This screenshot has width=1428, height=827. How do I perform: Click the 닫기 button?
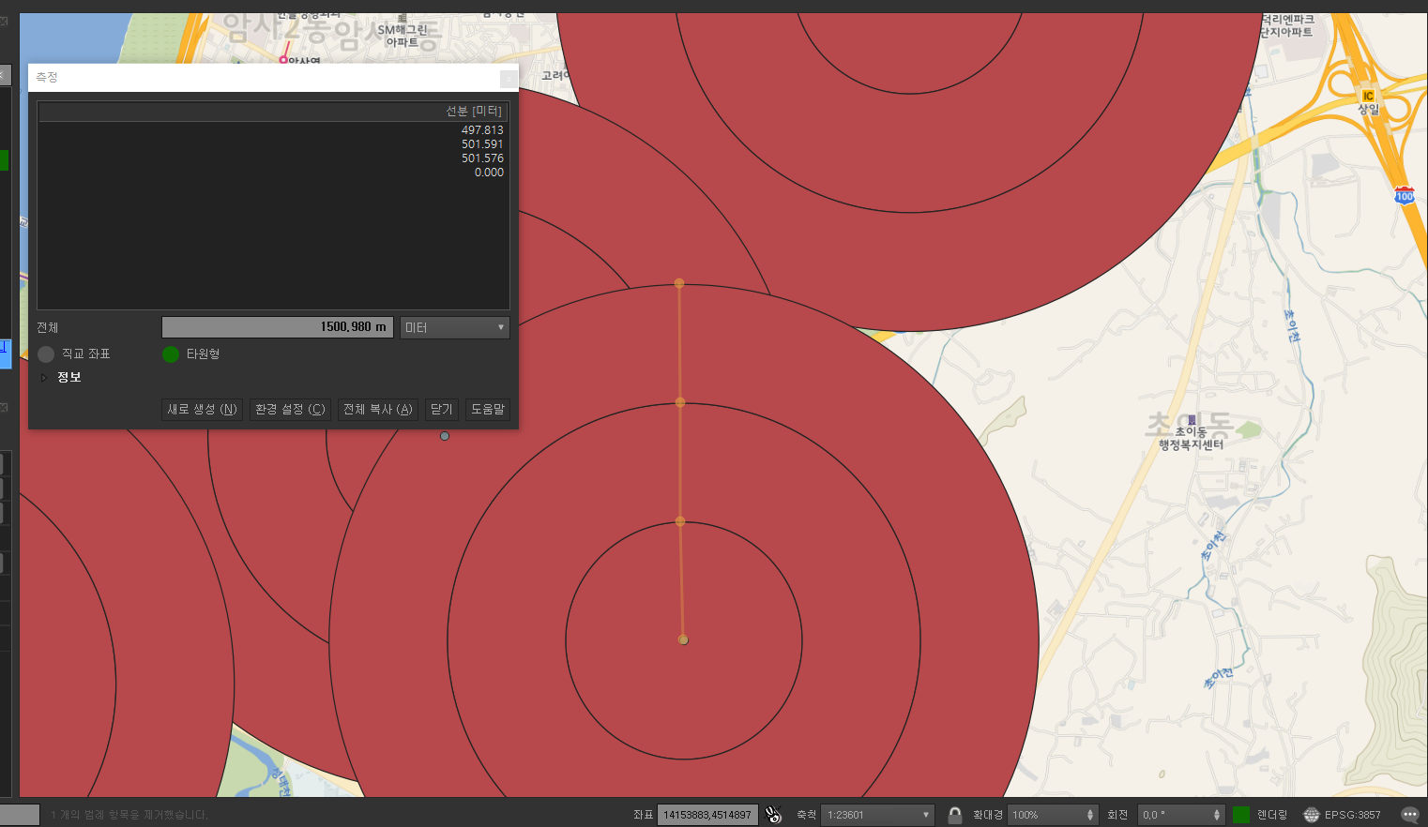442,410
